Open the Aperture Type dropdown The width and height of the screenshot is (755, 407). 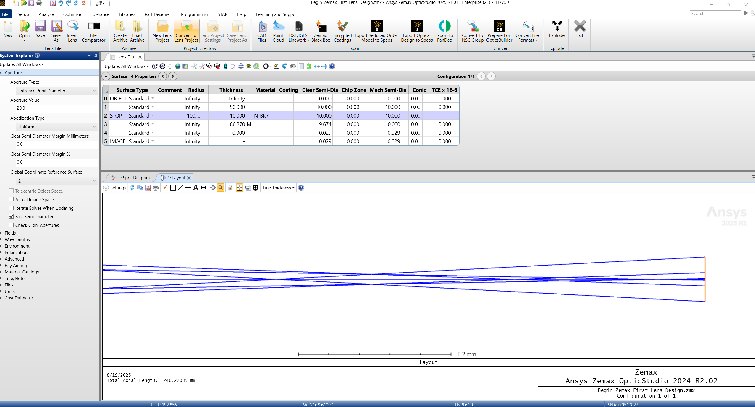[57, 91]
